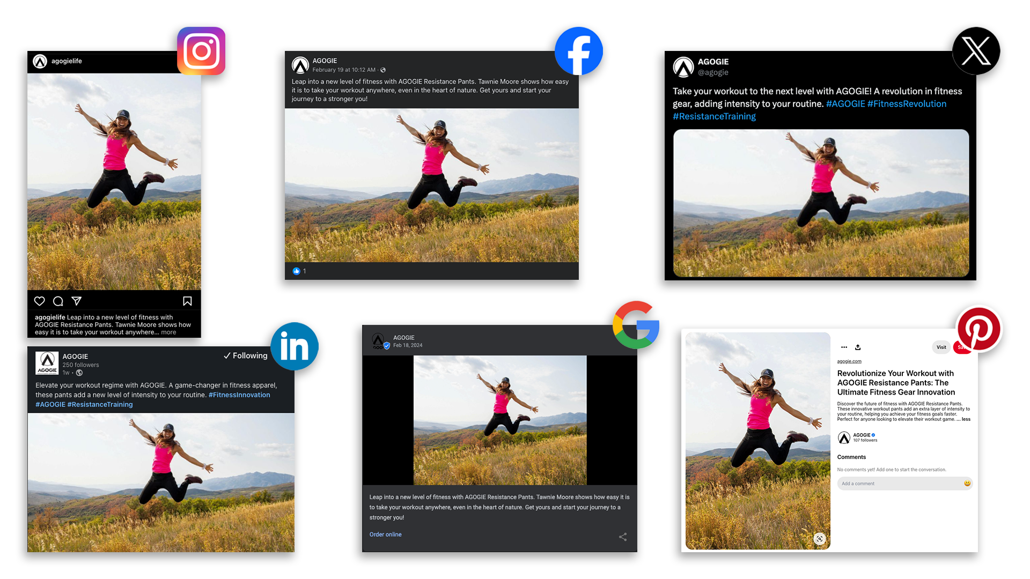Click the public globe icon on Facebook post
Screen dimensions: 1030x579
pos(383,70)
